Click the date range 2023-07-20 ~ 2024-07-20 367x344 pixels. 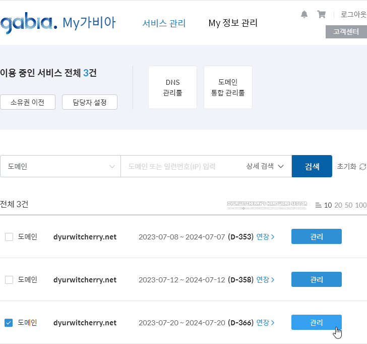point(181,323)
